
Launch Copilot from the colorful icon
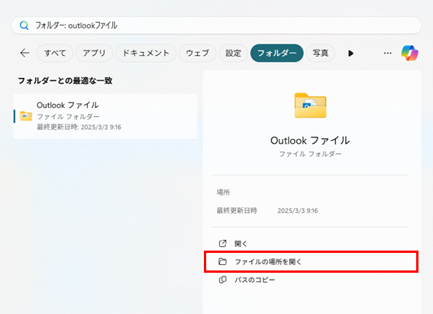[x=409, y=53]
